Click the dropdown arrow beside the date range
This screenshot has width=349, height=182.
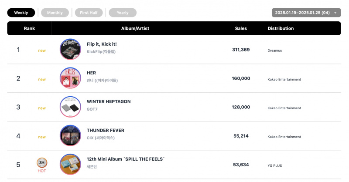pyautogui.click(x=335, y=13)
